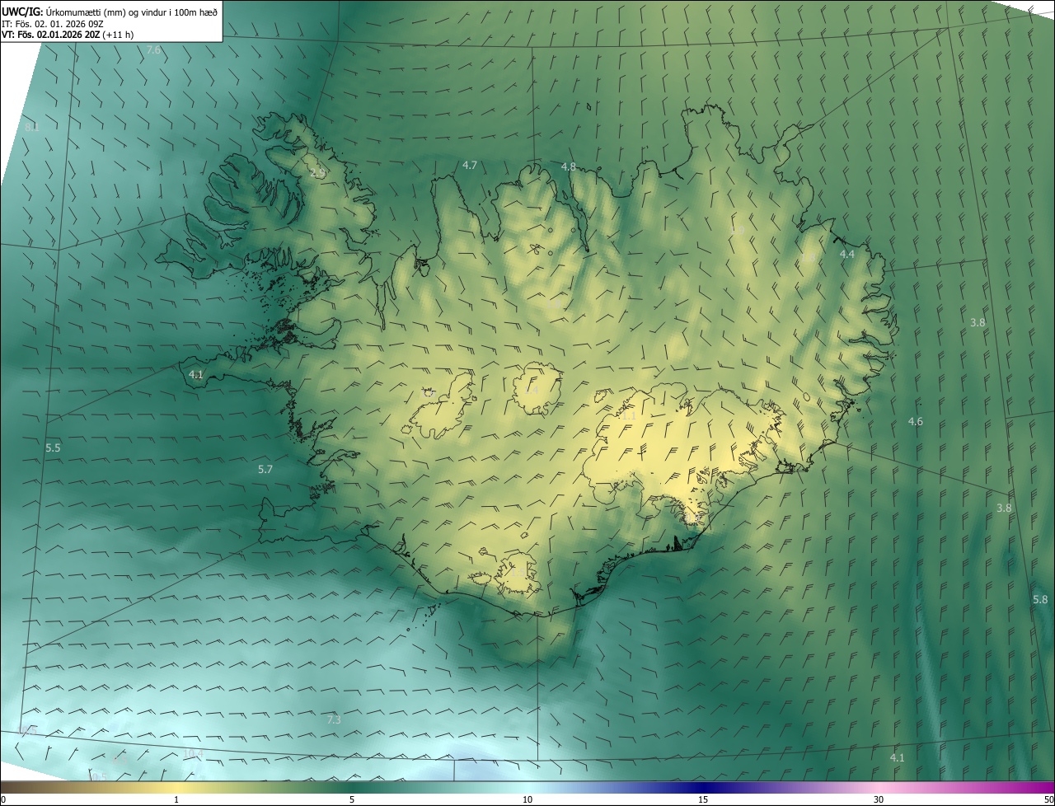Click the 2.5 label in the Westfjords
The image size is (1055, 806).
(318, 173)
